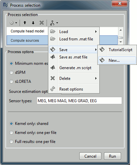Open the Load submenu
Image resolution: width=137 pixels, height=165 pixels.
(x=74, y=32)
